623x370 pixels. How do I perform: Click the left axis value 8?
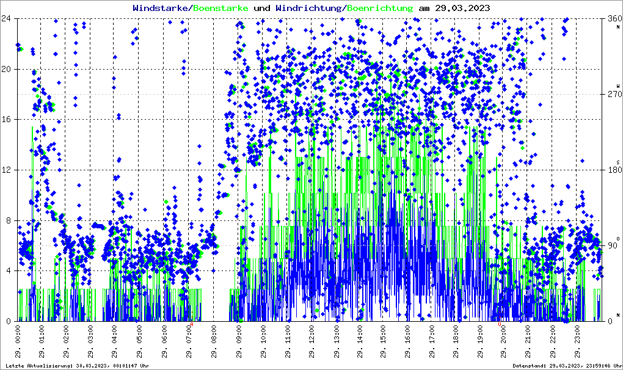(x=9, y=220)
